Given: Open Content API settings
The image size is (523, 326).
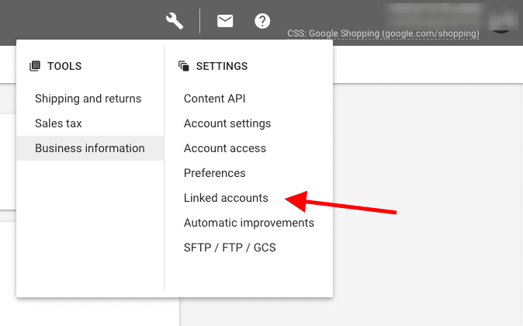Looking at the screenshot, I should (x=214, y=99).
